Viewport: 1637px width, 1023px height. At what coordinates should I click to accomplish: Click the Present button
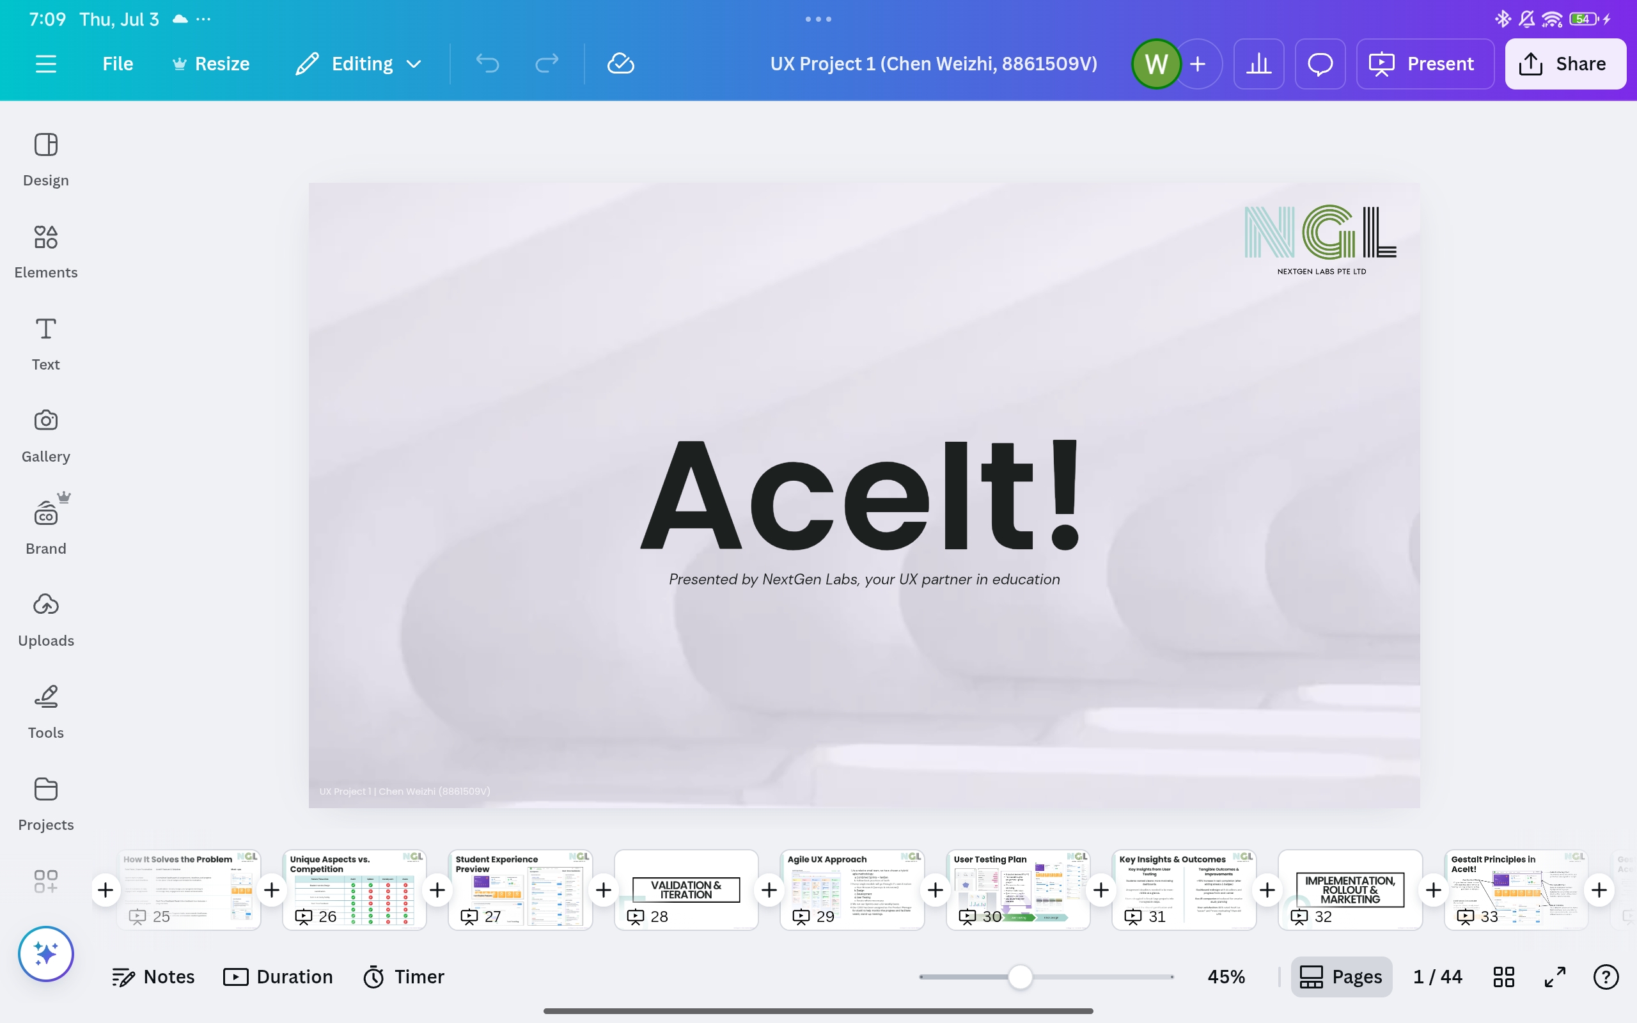coord(1424,63)
